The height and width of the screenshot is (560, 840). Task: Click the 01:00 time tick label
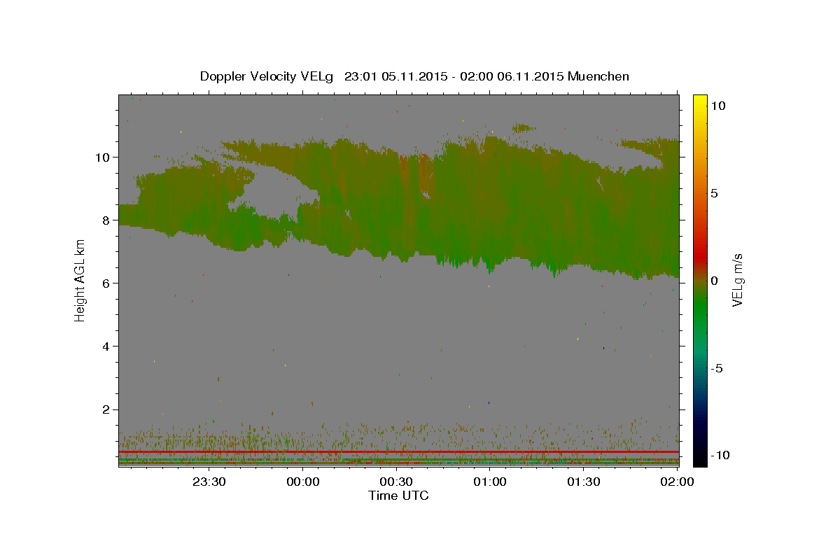tap(490, 482)
